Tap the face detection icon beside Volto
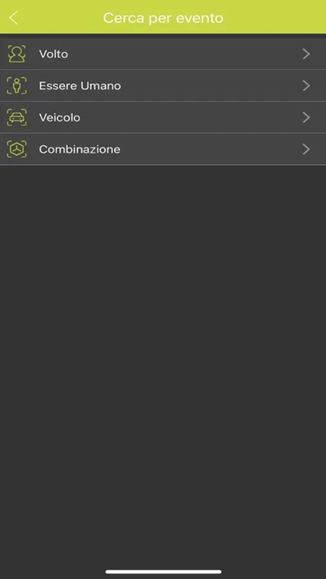 (x=17, y=54)
